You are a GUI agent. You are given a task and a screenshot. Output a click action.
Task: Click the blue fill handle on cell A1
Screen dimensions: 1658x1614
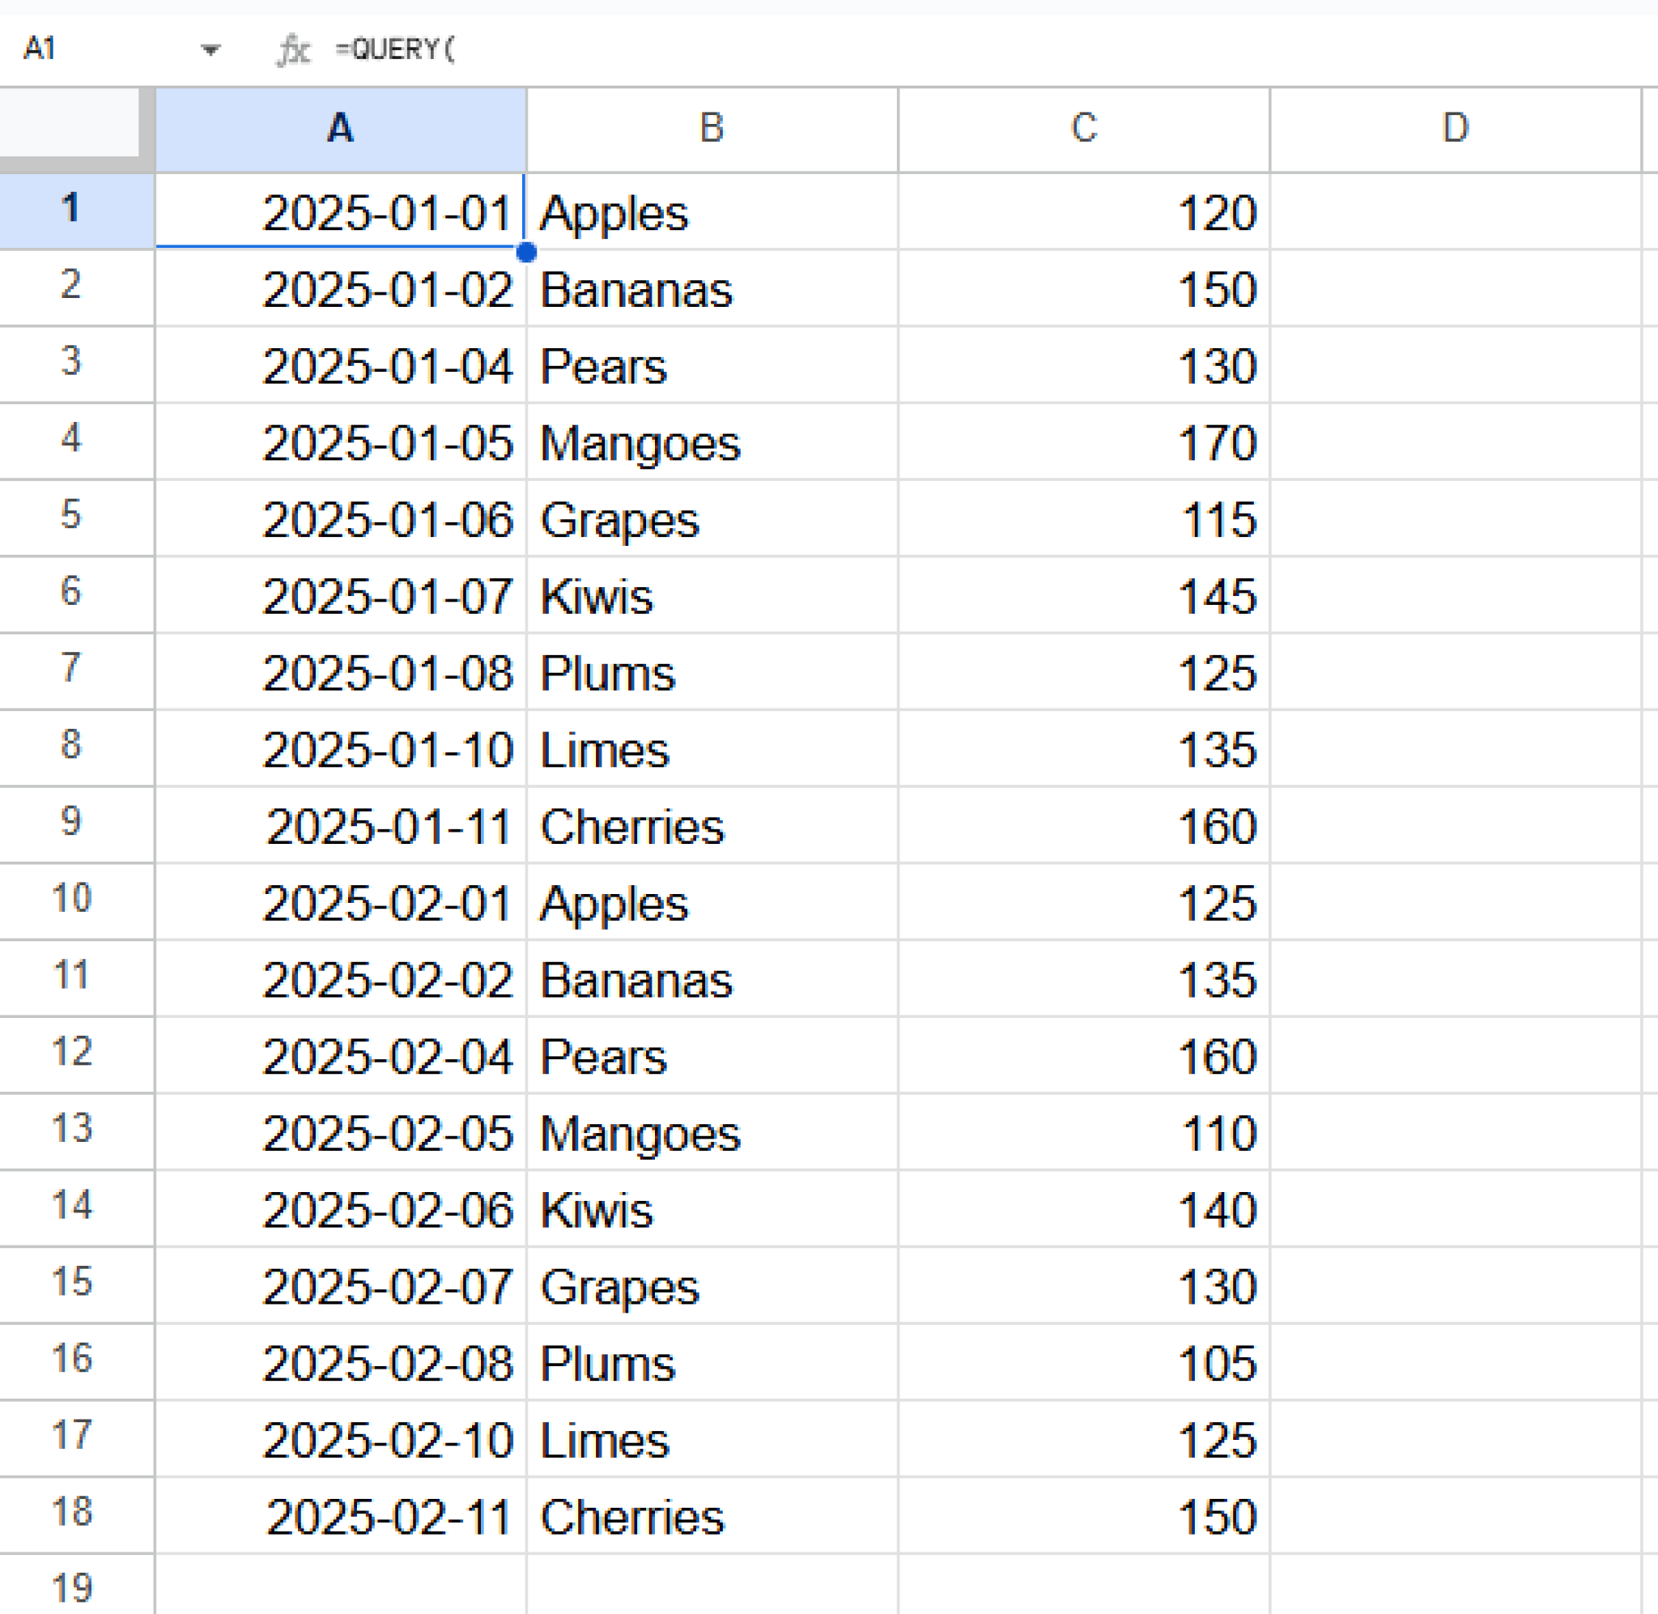[527, 250]
